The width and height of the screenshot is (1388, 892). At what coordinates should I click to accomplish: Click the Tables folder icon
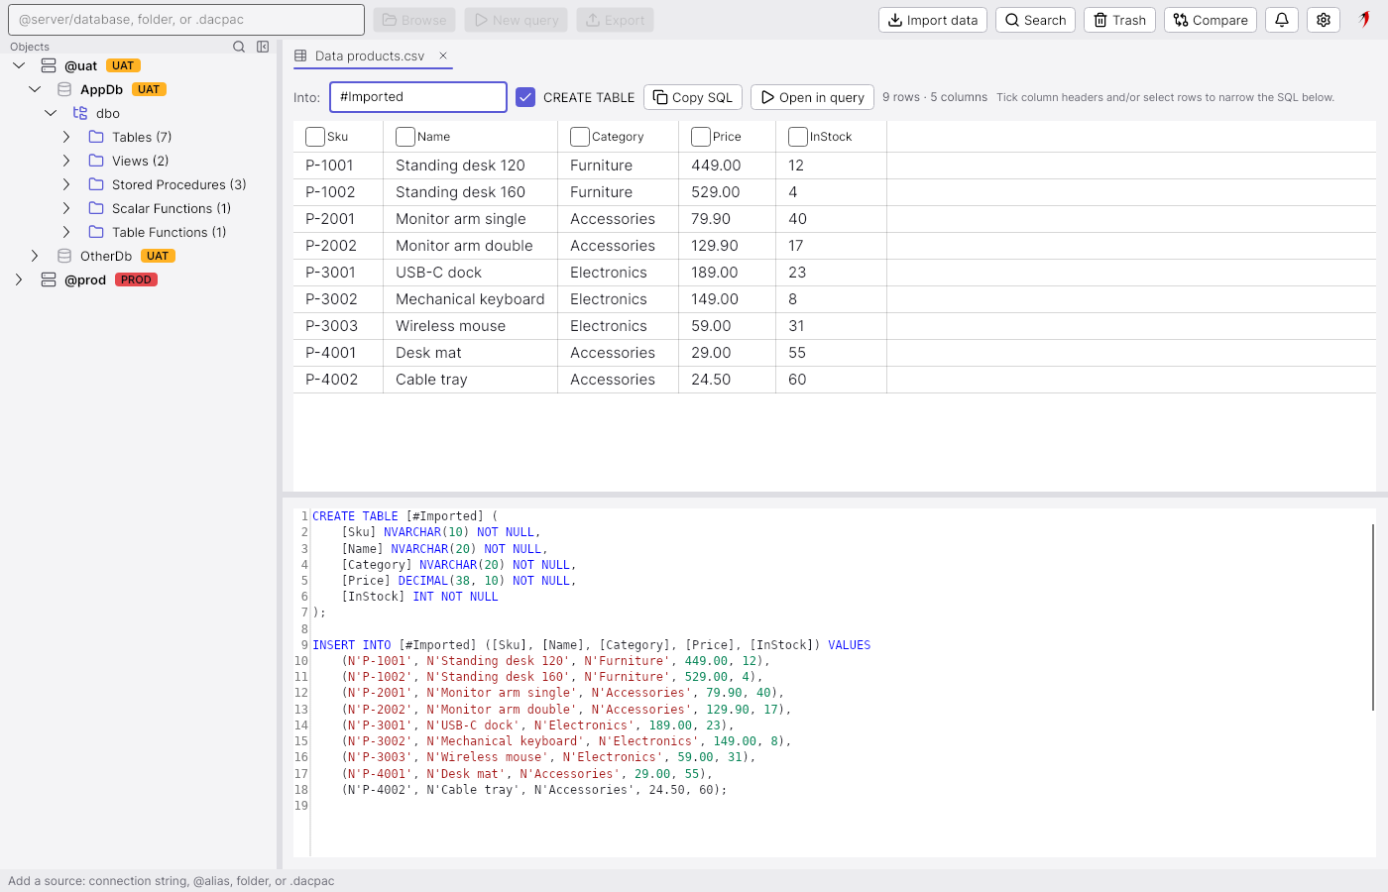tap(96, 137)
